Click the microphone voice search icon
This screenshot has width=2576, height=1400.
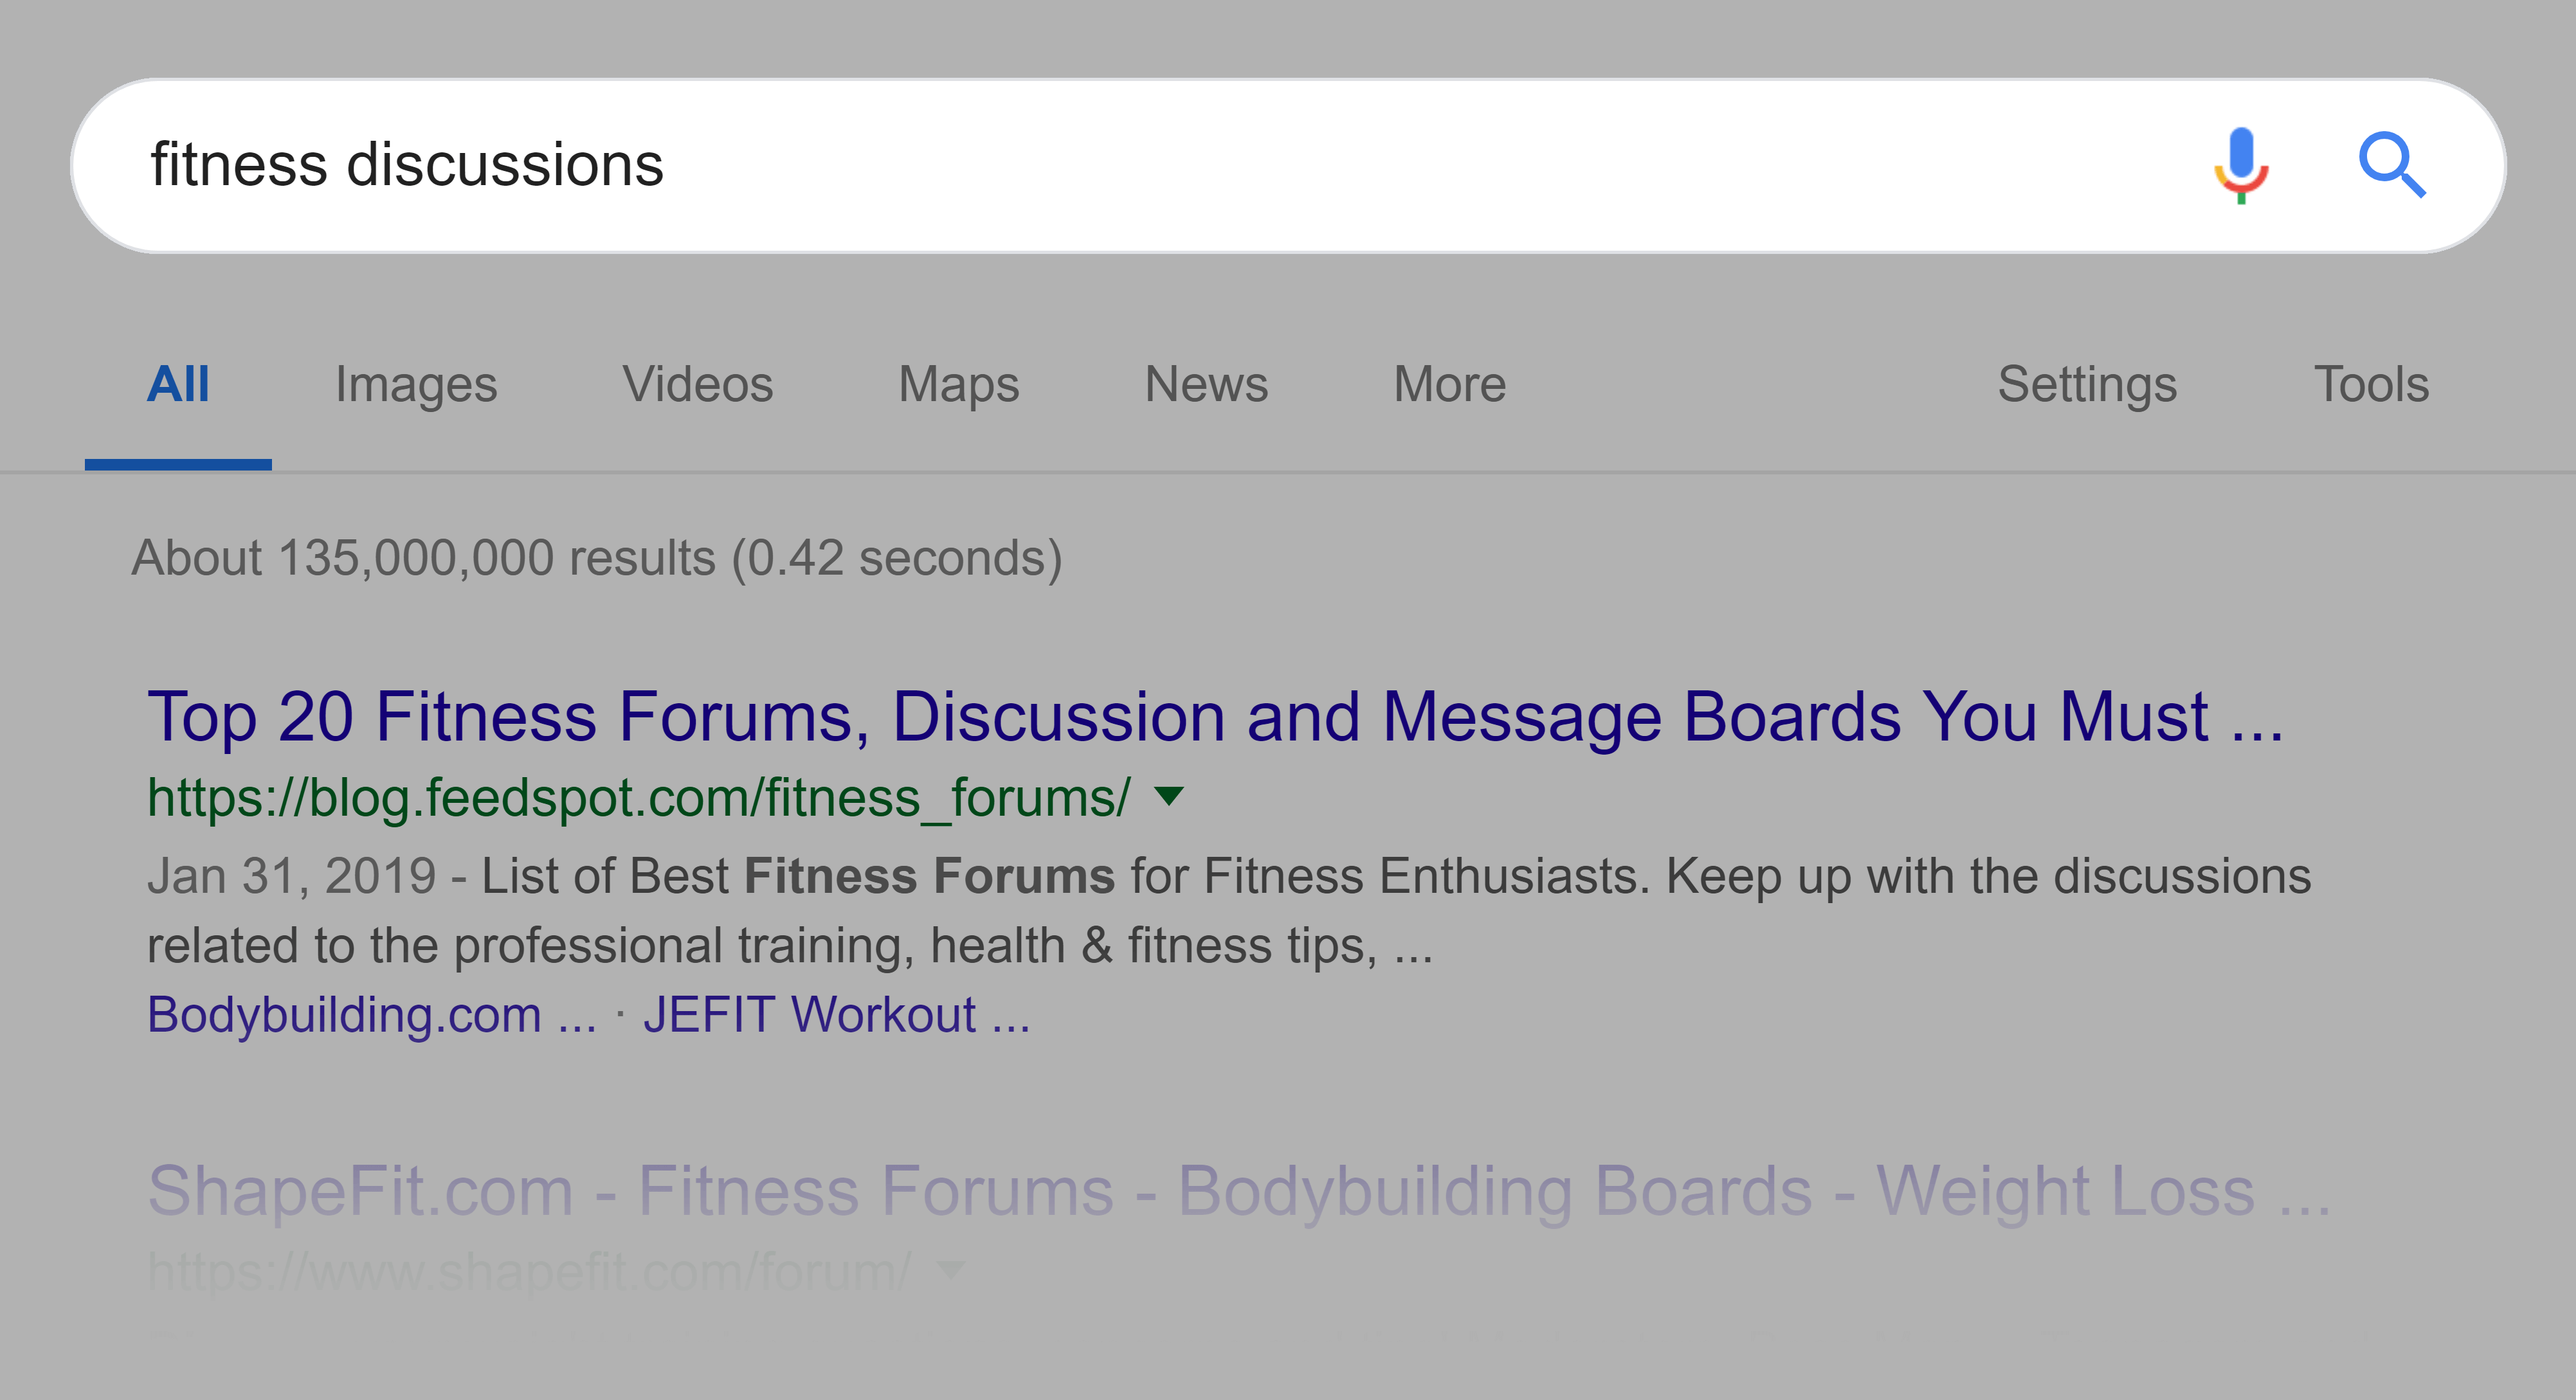coord(2240,165)
